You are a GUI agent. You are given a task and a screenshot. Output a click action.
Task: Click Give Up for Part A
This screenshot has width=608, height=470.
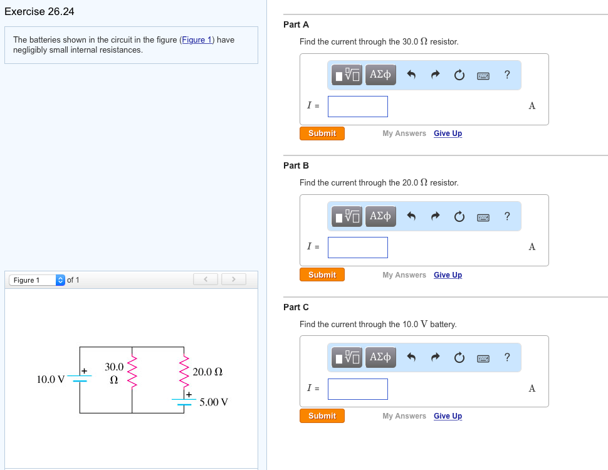point(448,133)
